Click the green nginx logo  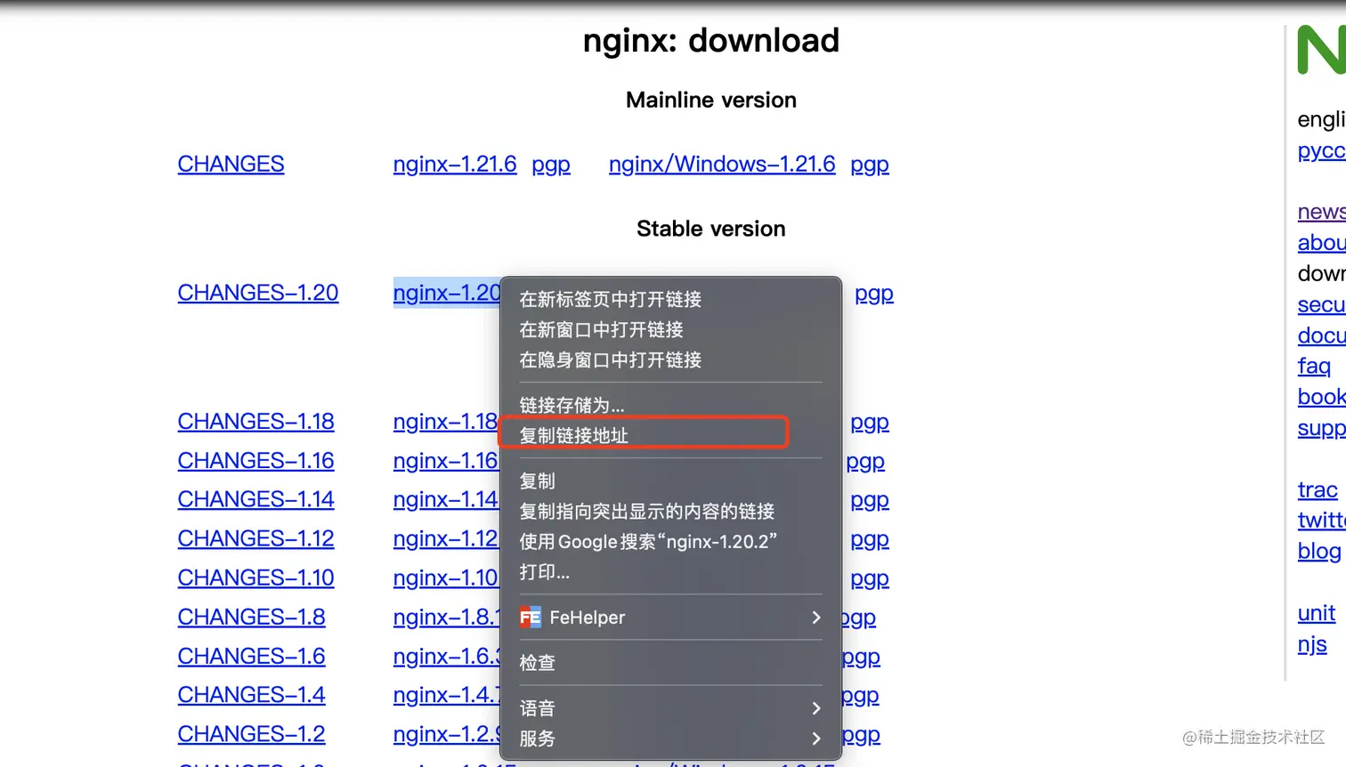pyautogui.click(x=1321, y=50)
